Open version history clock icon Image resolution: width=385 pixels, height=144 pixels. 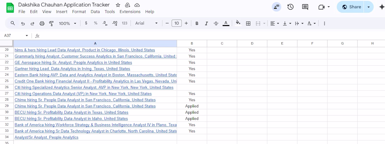coord(290,7)
